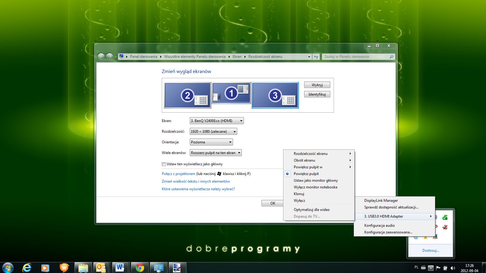Refresh the Control Panel address bar
Screen dimensions: 486x273
pos(316,57)
